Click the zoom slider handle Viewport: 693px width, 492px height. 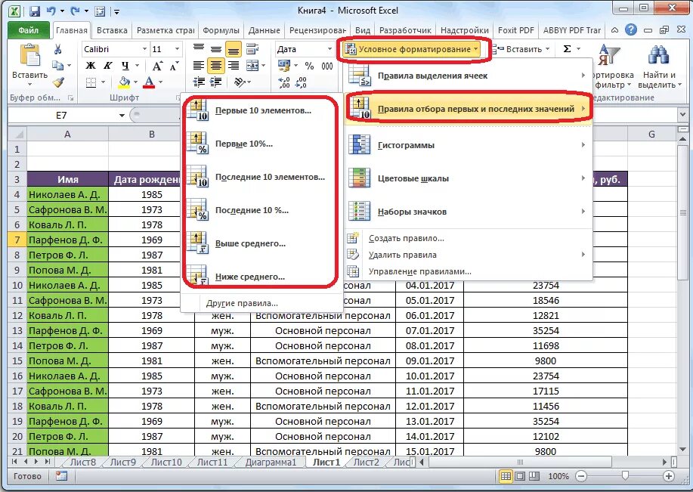[x=625, y=476]
